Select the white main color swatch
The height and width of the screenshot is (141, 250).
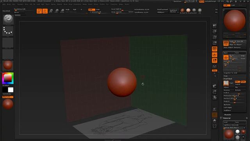point(11,90)
